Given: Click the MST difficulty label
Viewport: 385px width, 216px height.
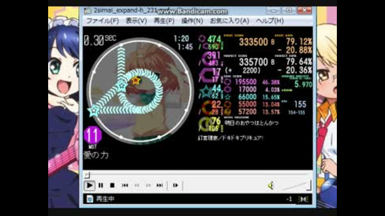Looking at the screenshot, I should tap(93, 147).
